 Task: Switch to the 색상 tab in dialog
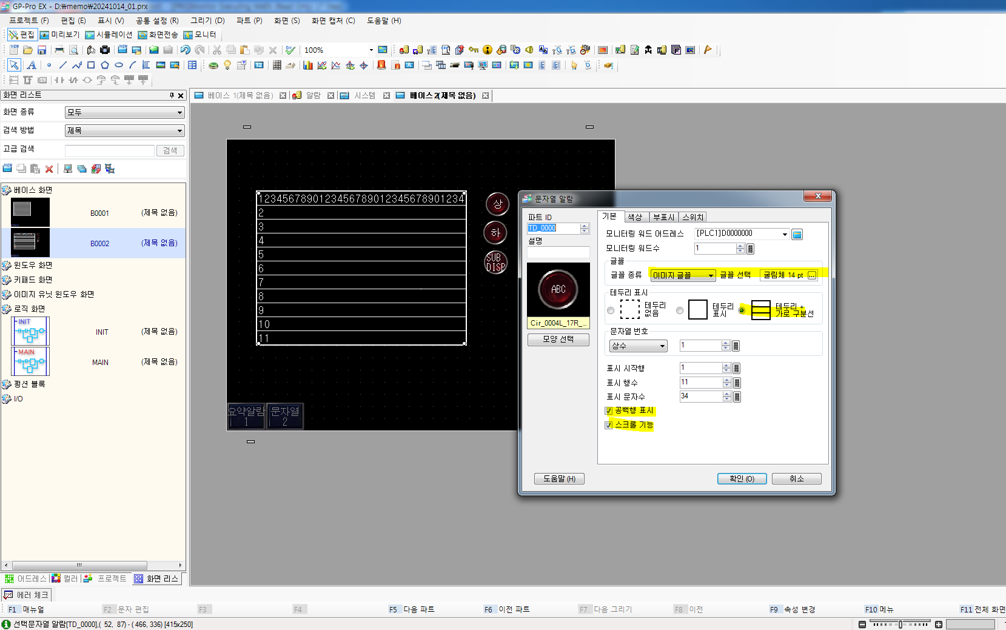coord(635,217)
